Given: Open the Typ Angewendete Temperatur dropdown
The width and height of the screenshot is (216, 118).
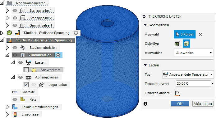Looking at the screenshot, I should point(188,74).
